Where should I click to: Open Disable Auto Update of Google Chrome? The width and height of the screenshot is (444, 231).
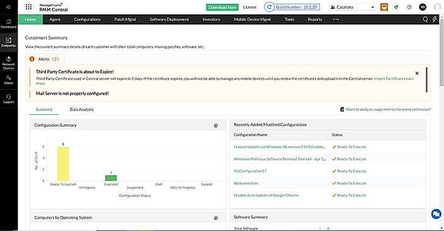pos(266,195)
